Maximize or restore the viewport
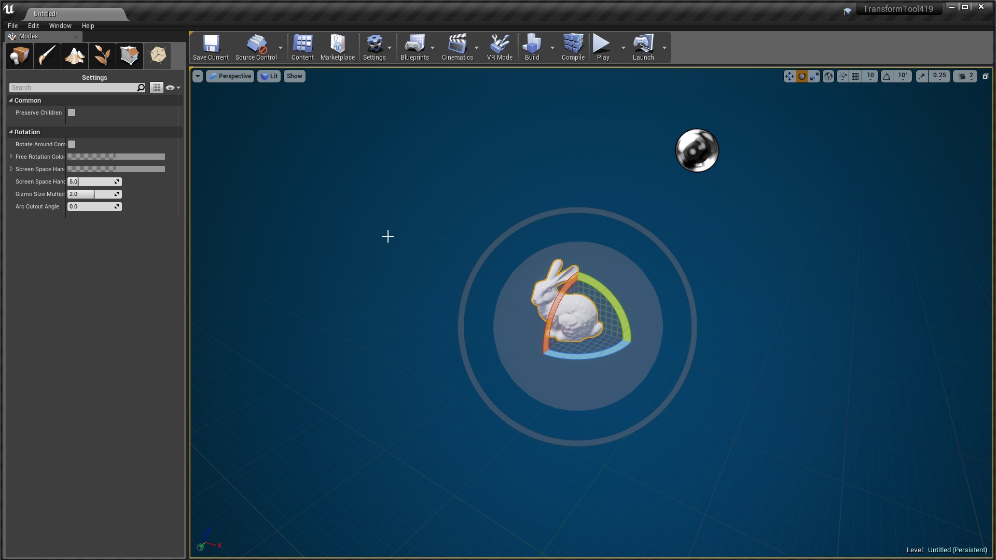The width and height of the screenshot is (996, 560). [986, 76]
